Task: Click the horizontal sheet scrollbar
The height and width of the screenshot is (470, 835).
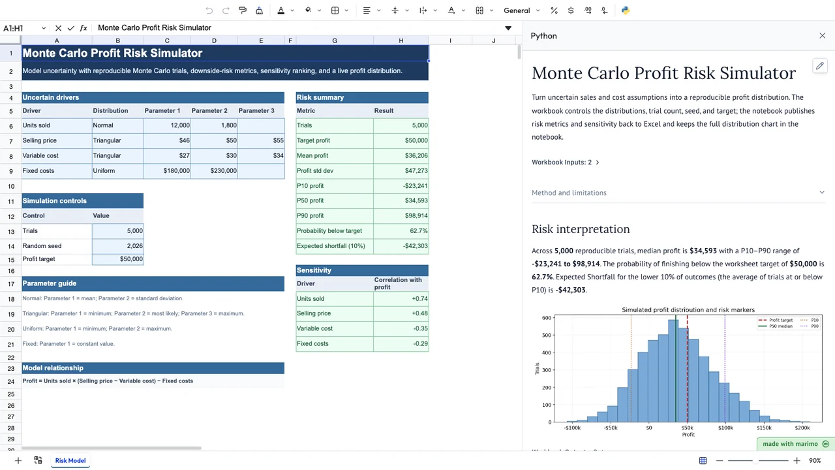Action: 111,448
